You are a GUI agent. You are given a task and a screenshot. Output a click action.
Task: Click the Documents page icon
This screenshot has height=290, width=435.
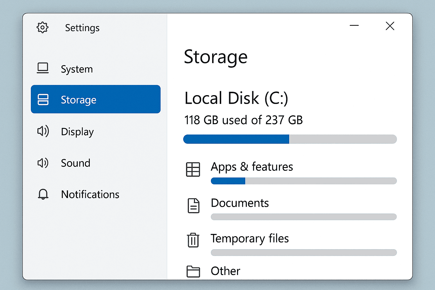tap(193, 206)
